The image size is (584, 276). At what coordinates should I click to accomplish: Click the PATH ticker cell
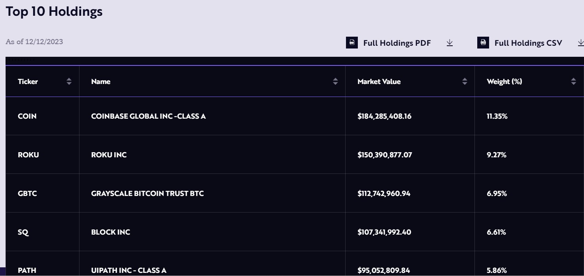(27, 270)
